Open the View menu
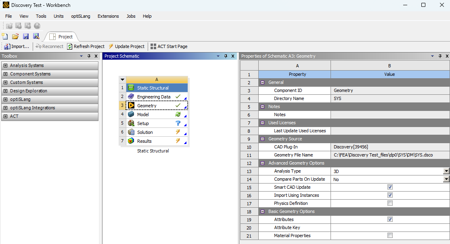 [x=24, y=16]
